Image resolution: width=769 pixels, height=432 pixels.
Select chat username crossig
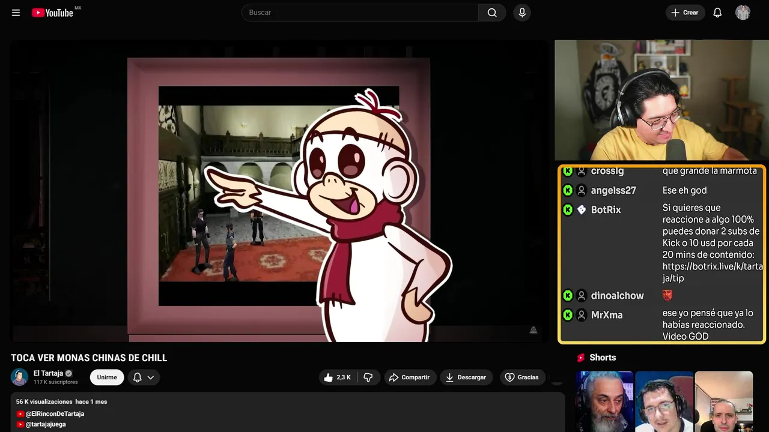coord(607,171)
